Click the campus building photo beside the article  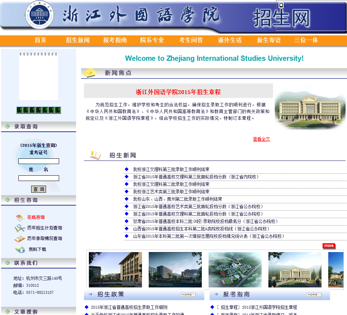(x=310, y=109)
